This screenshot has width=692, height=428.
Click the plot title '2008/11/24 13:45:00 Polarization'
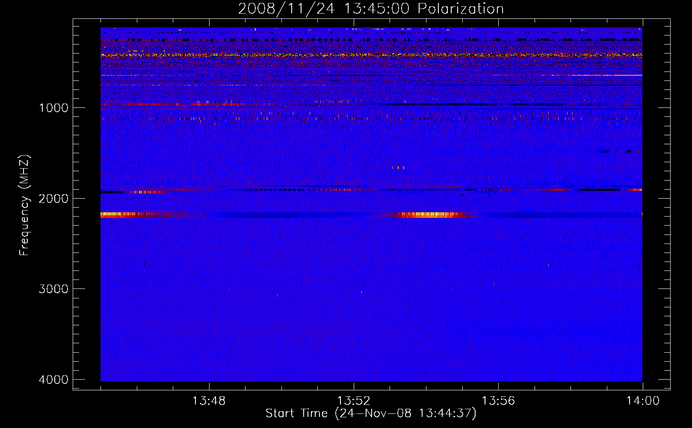[371, 9]
